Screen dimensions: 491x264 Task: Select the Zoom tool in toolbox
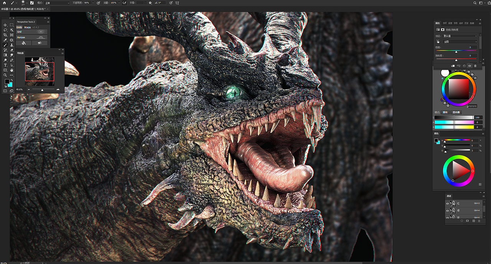[5, 75]
